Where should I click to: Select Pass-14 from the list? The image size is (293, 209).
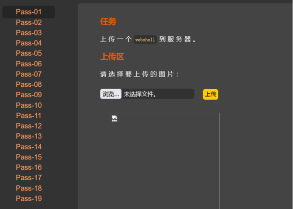(x=29, y=147)
